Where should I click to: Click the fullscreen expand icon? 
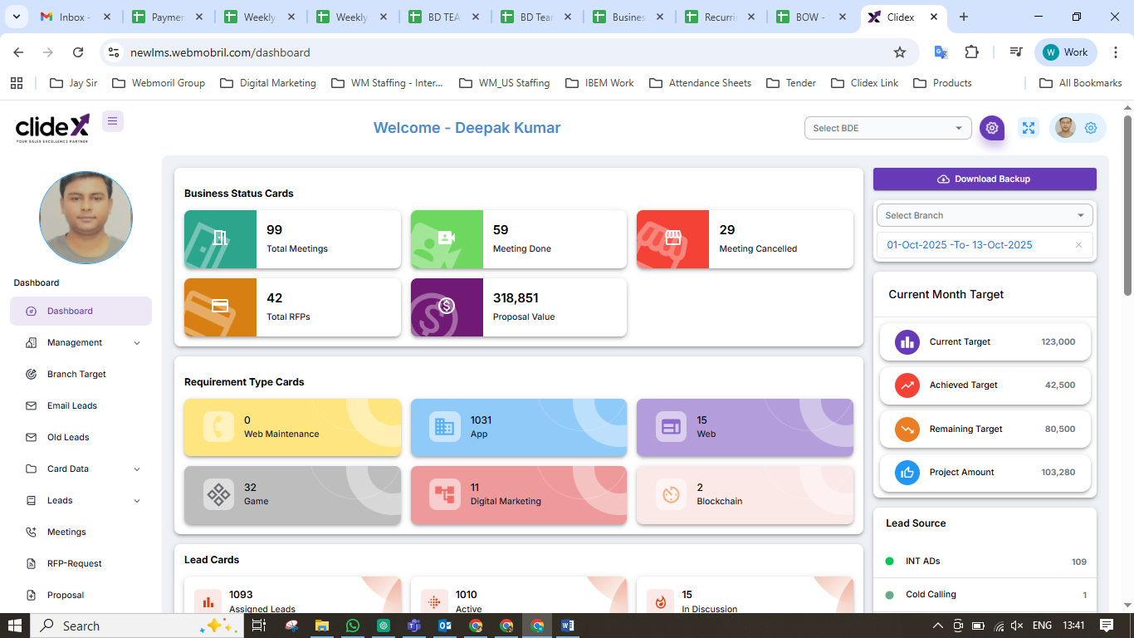click(x=1029, y=128)
